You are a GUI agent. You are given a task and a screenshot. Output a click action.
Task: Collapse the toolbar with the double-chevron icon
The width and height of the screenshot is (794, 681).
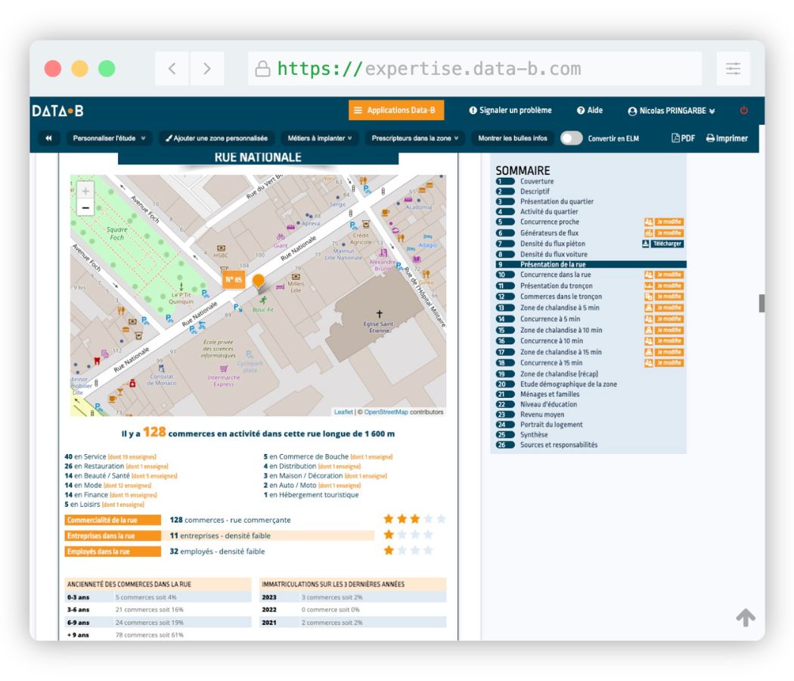(48, 138)
